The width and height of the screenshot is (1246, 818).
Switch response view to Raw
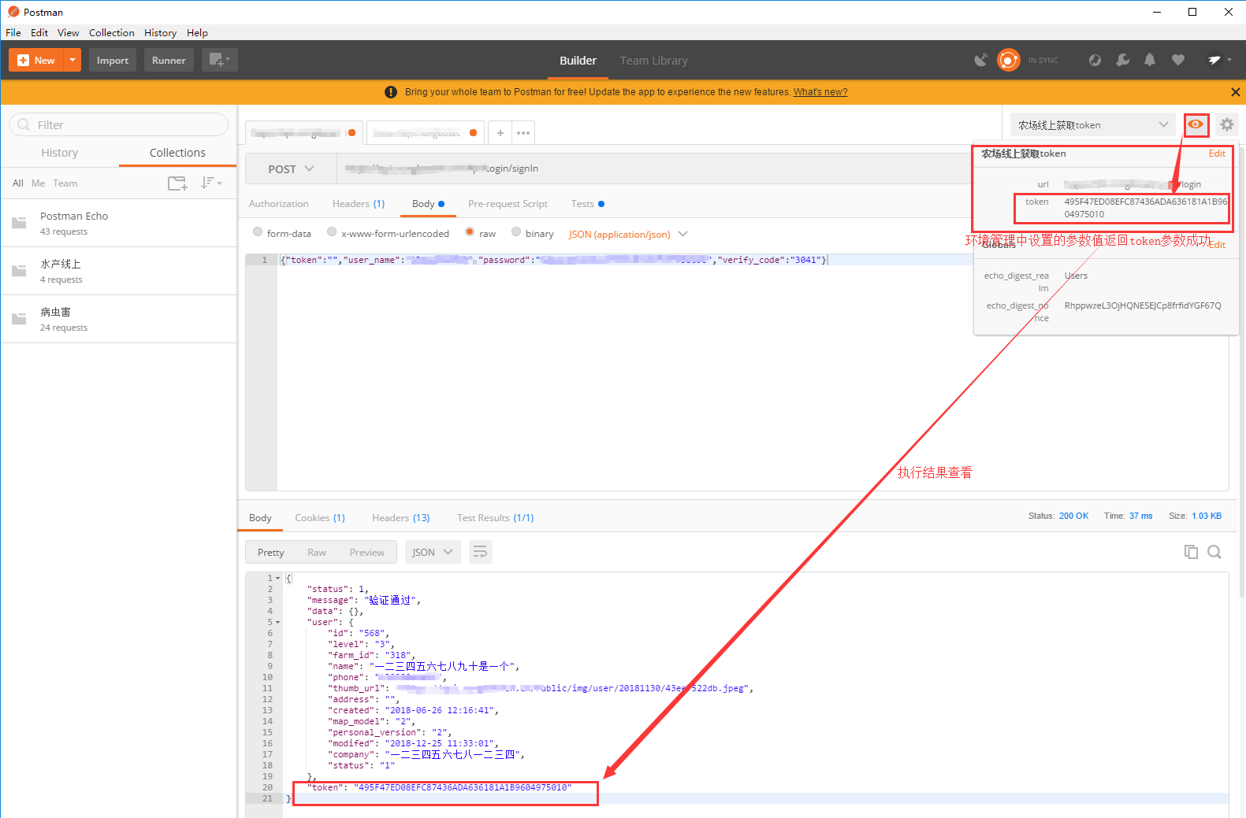317,552
